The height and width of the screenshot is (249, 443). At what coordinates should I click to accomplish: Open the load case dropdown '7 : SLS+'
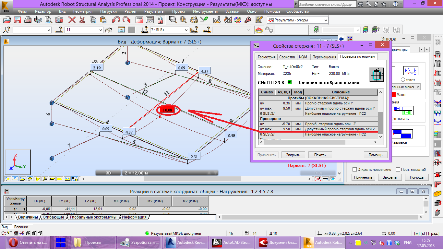[169, 30]
